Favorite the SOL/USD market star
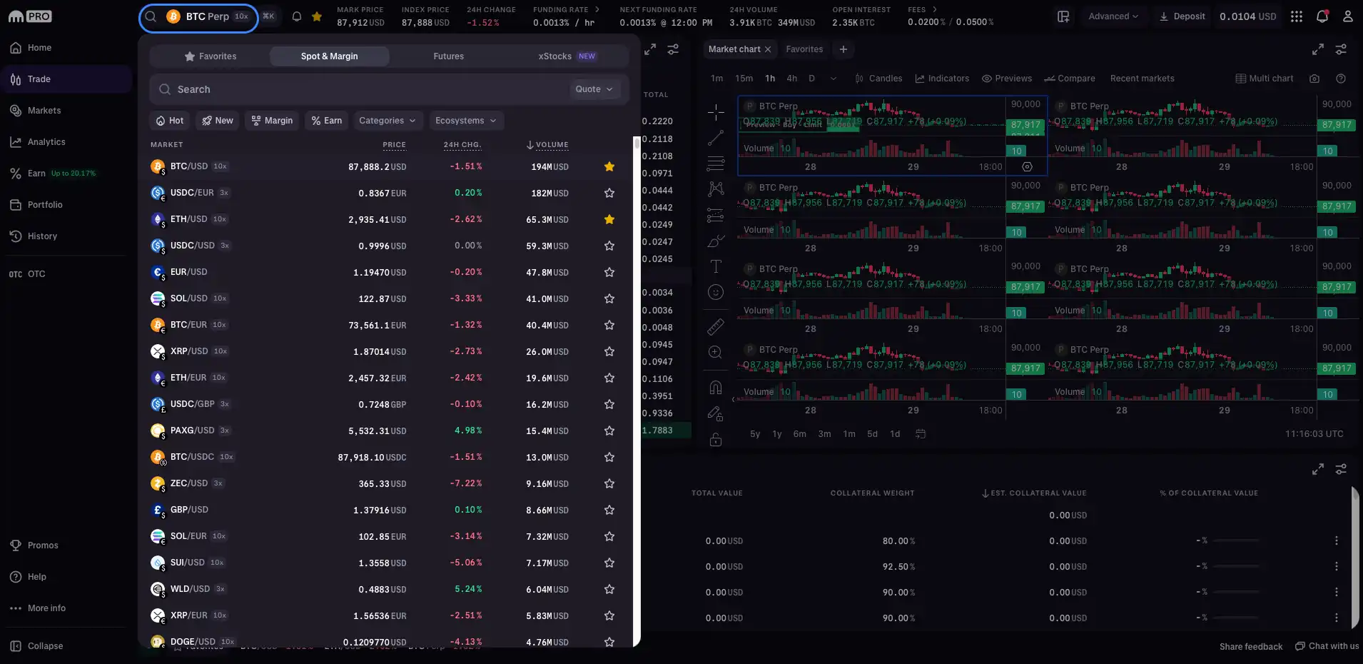This screenshot has height=664, width=1363. tap(609, 298)
